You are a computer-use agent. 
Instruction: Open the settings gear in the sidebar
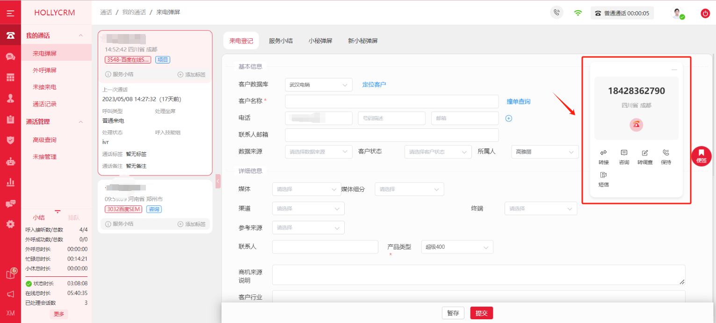coord(10,224)
